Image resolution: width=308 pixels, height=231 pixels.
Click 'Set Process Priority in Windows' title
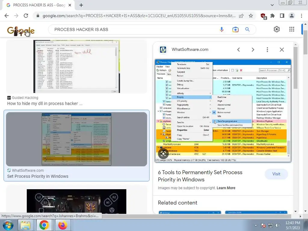click(x=38, y=176)
